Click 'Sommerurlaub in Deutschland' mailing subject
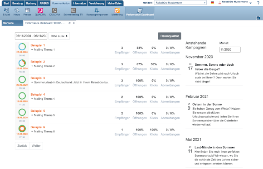This screenshot has height=169, width=263. (72, 82)
